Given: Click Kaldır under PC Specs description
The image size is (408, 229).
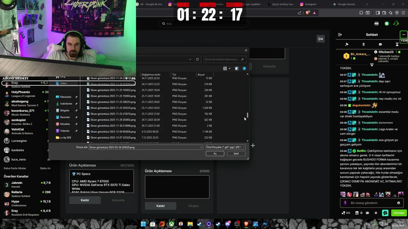Looking at the screenshot, I should click(x=85, y=200).
